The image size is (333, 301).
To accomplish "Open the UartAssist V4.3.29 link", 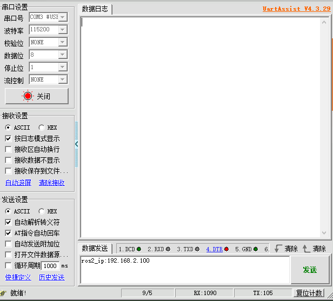I will pos(296,9).
